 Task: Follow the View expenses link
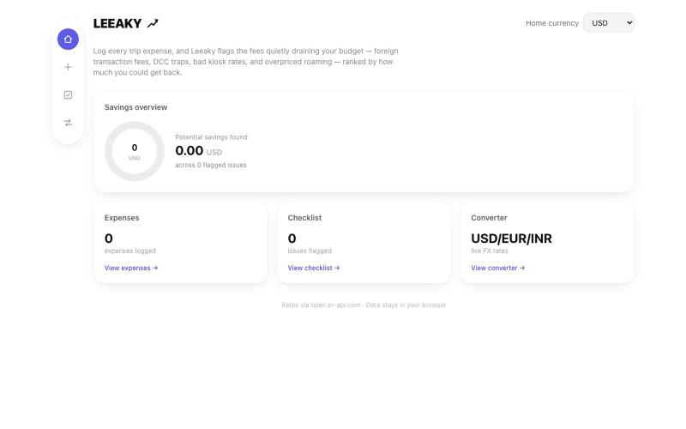[131, 268]
